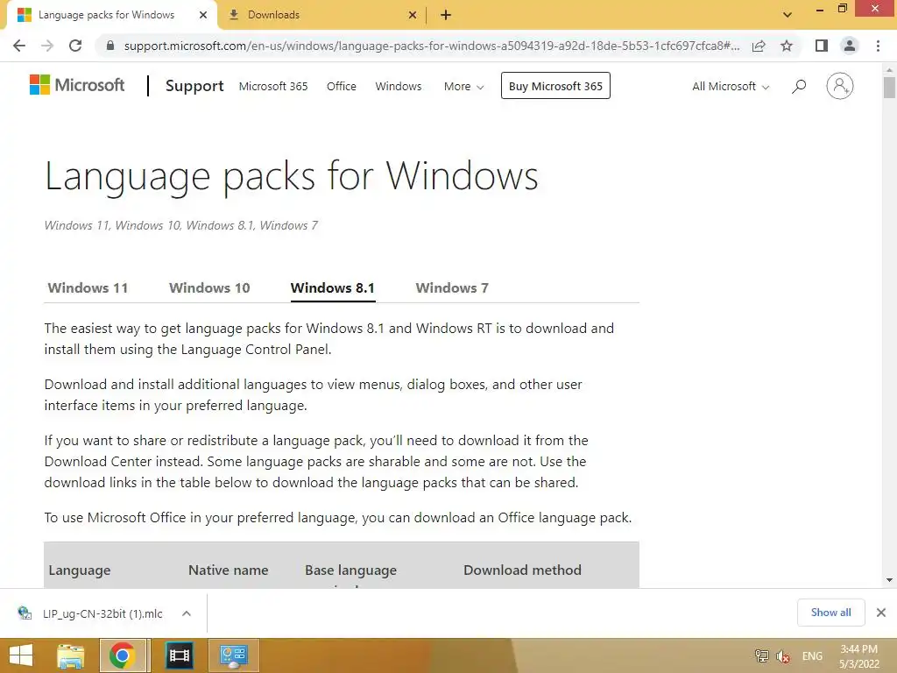Image resolution: width=897 pixels, height=673 pixels.
Task: Open Microsoft 365 nav link
Action: [273, 87]
